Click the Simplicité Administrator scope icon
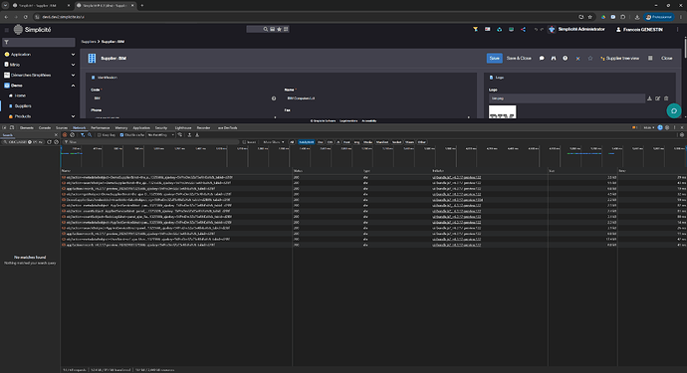This screenshot has width=687, height=373. click(552, 29)
